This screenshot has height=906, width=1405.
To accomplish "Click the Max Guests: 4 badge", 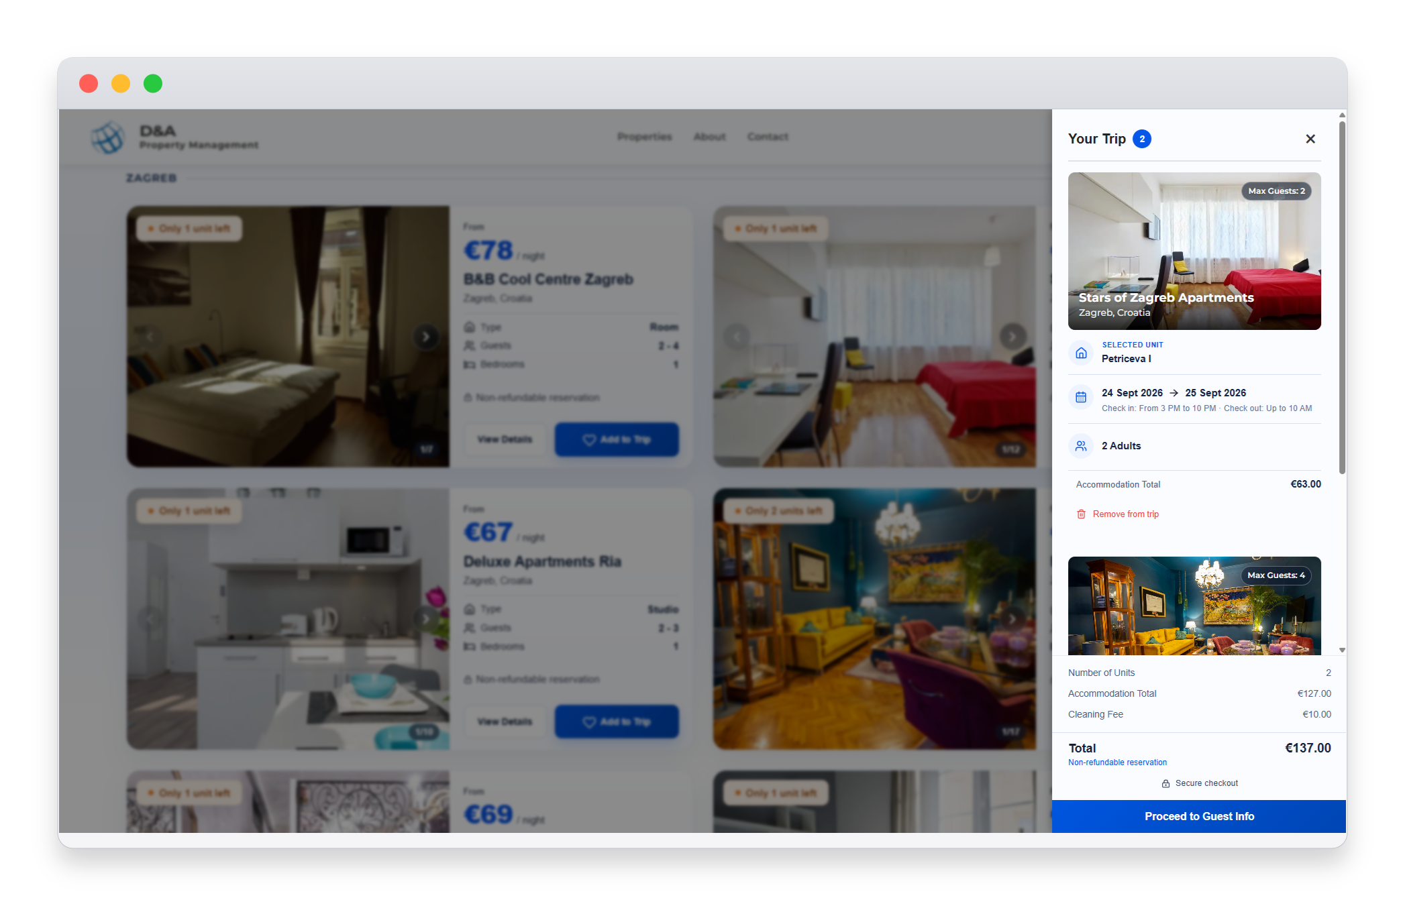I will coord(1276,575).
